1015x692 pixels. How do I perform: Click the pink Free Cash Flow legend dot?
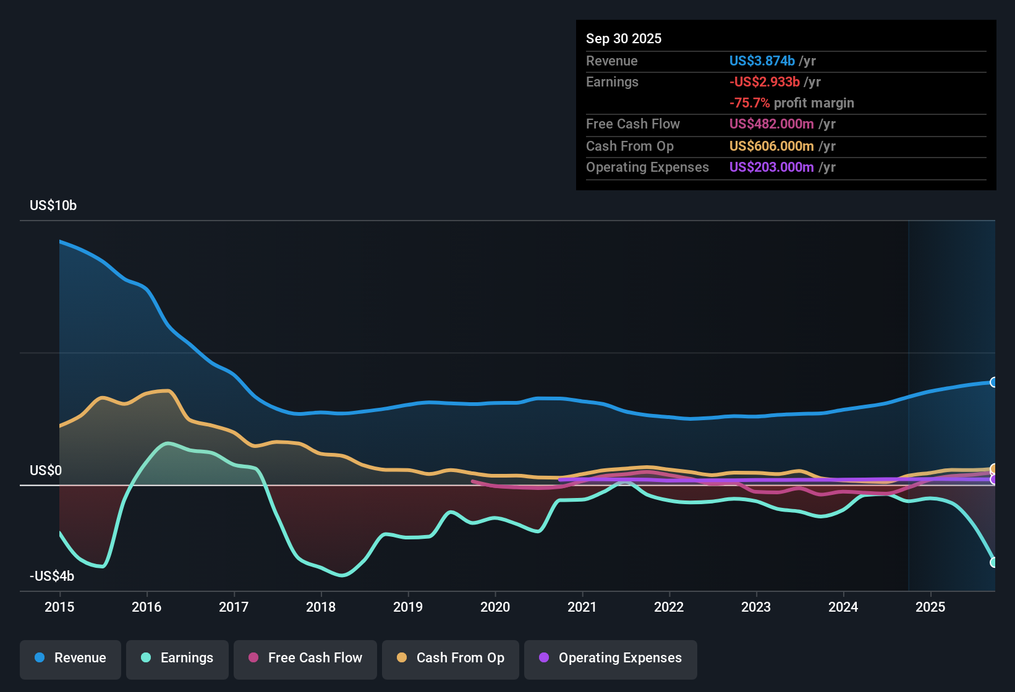(x=253, y=658)
